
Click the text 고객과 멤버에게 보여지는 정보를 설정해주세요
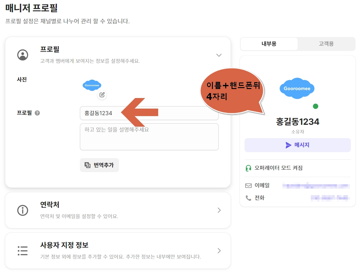(90, 61)
